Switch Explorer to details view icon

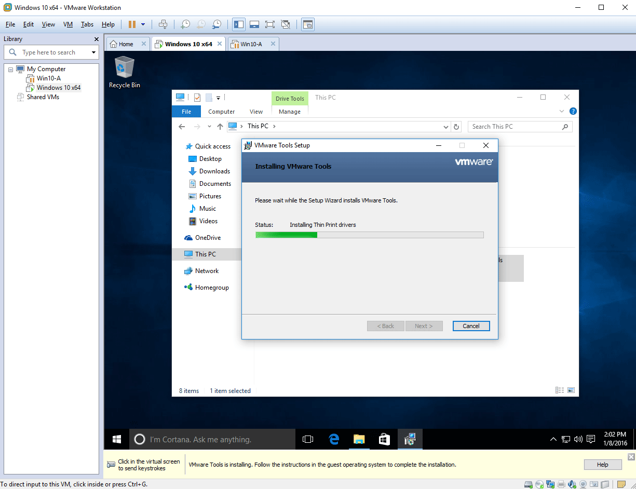click(560, 390)
